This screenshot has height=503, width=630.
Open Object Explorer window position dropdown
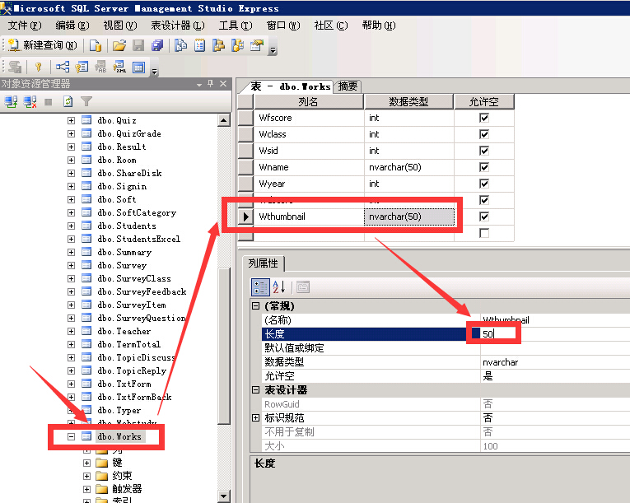pos(199,84)
